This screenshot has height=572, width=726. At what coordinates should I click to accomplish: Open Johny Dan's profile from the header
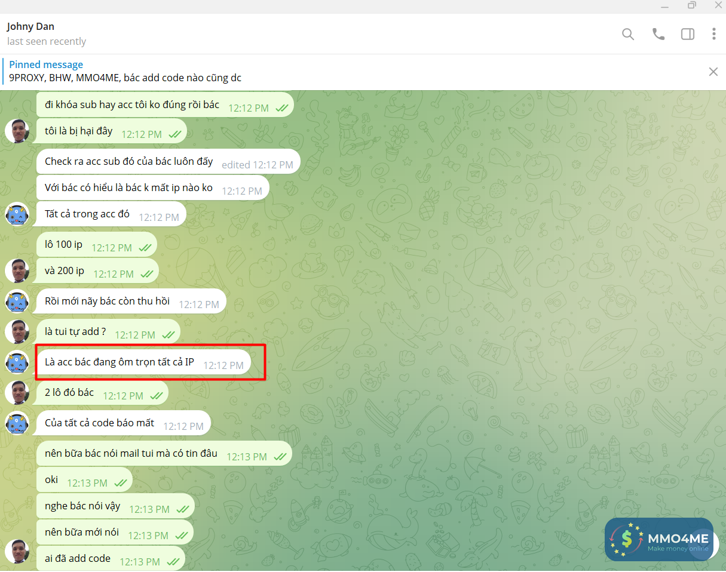(30, 26)
